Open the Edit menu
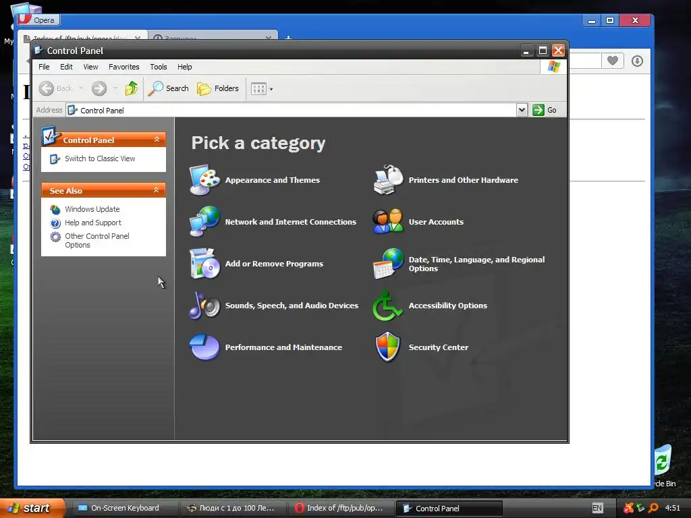This screenshot has width=691, height=518. tap(66, 67)
